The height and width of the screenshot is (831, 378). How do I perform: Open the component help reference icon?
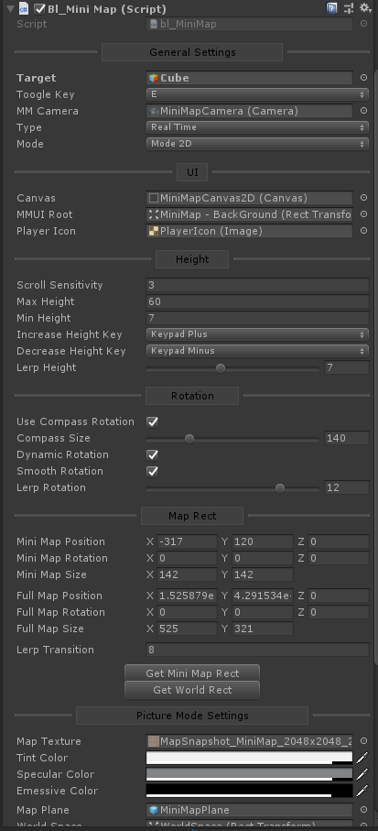coord(331,8)
